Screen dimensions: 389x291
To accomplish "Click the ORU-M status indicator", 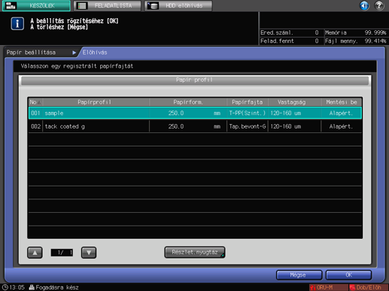I will [328, 287].
